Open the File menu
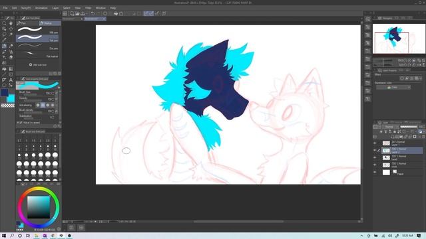The width and height of the screenshot is (426, 239). [5, 8]
